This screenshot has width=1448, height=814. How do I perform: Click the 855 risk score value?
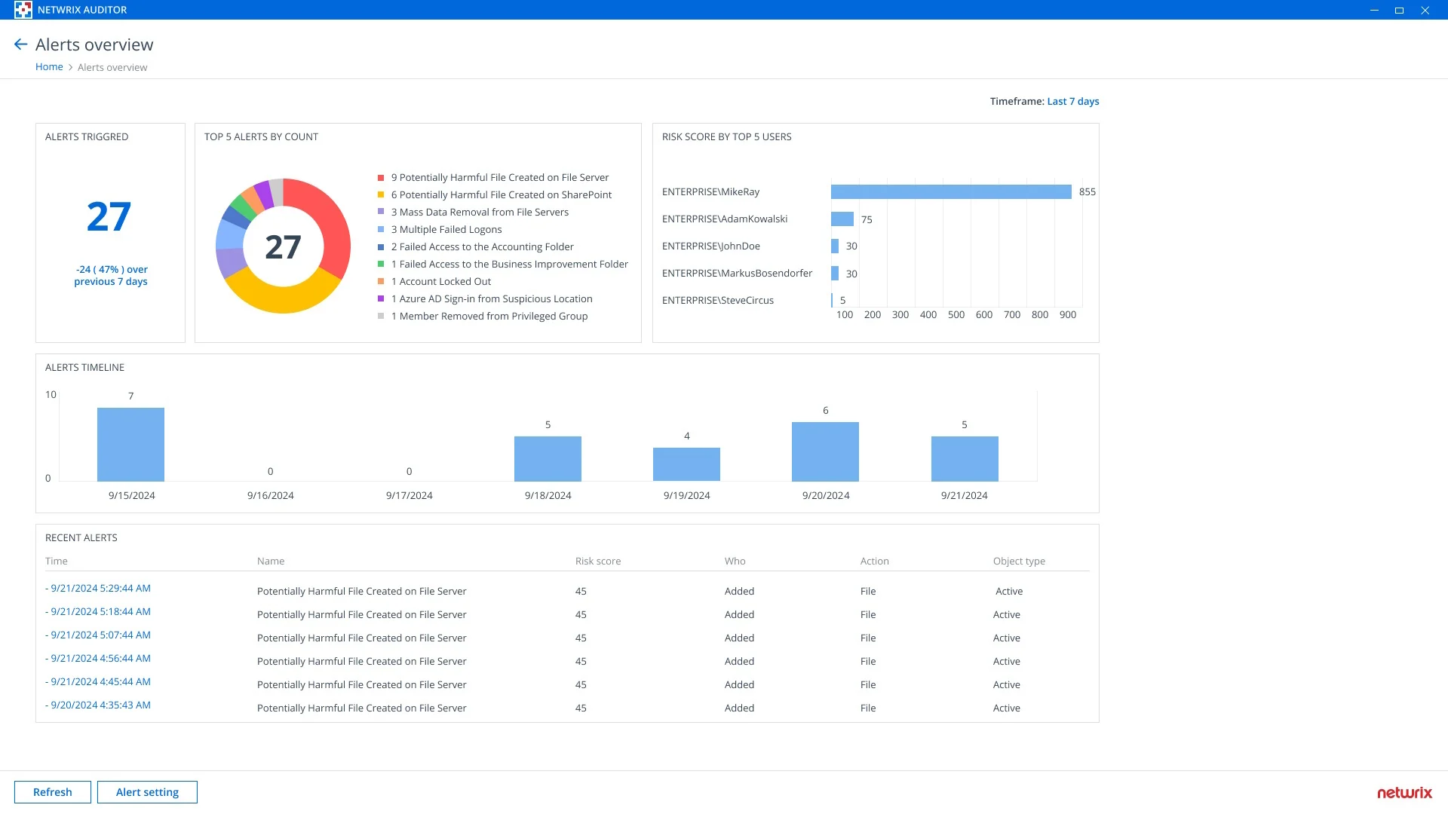[x=1087, y=192]
